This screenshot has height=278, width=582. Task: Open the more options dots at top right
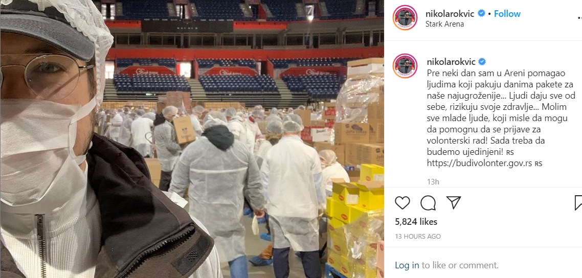tap(580, 17)
